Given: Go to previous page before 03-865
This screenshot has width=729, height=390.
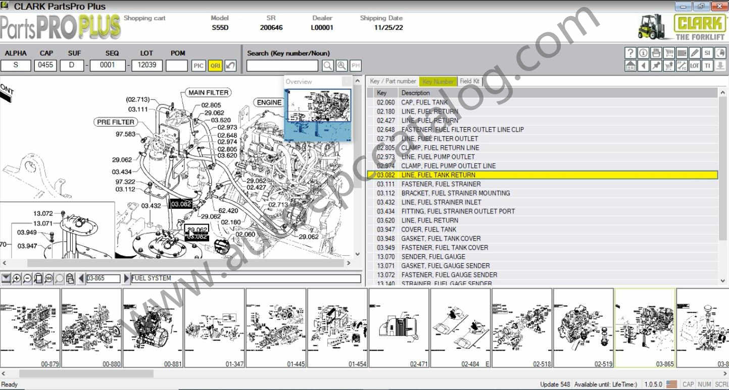Looking at the screenshot, I should [81, 278].
